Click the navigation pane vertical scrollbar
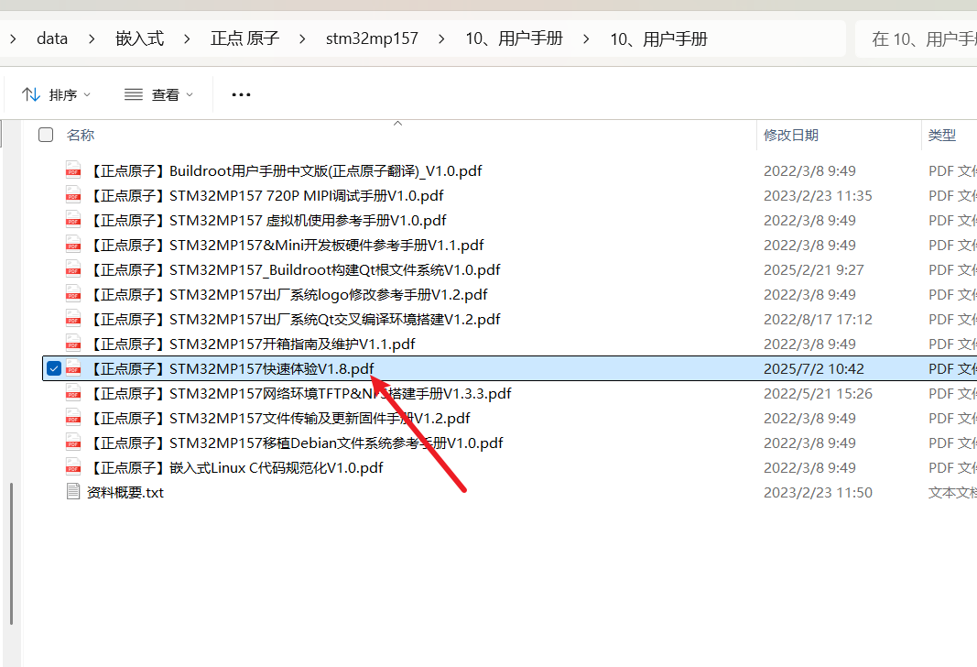977x667 pixels. tap(11, 553)
